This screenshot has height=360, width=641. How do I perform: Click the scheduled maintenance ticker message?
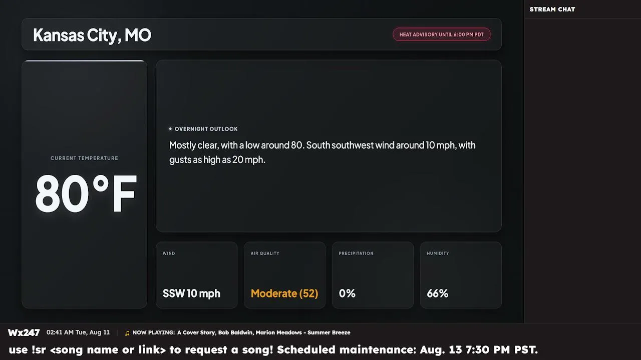[408, 350]
